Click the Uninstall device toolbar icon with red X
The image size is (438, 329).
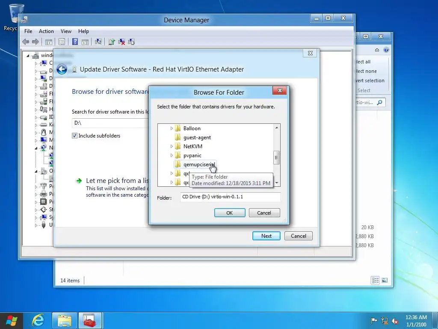(121, 42)
